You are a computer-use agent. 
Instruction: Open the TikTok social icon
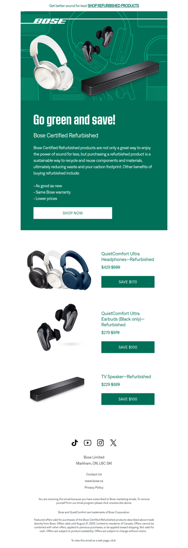pos(74,442)
